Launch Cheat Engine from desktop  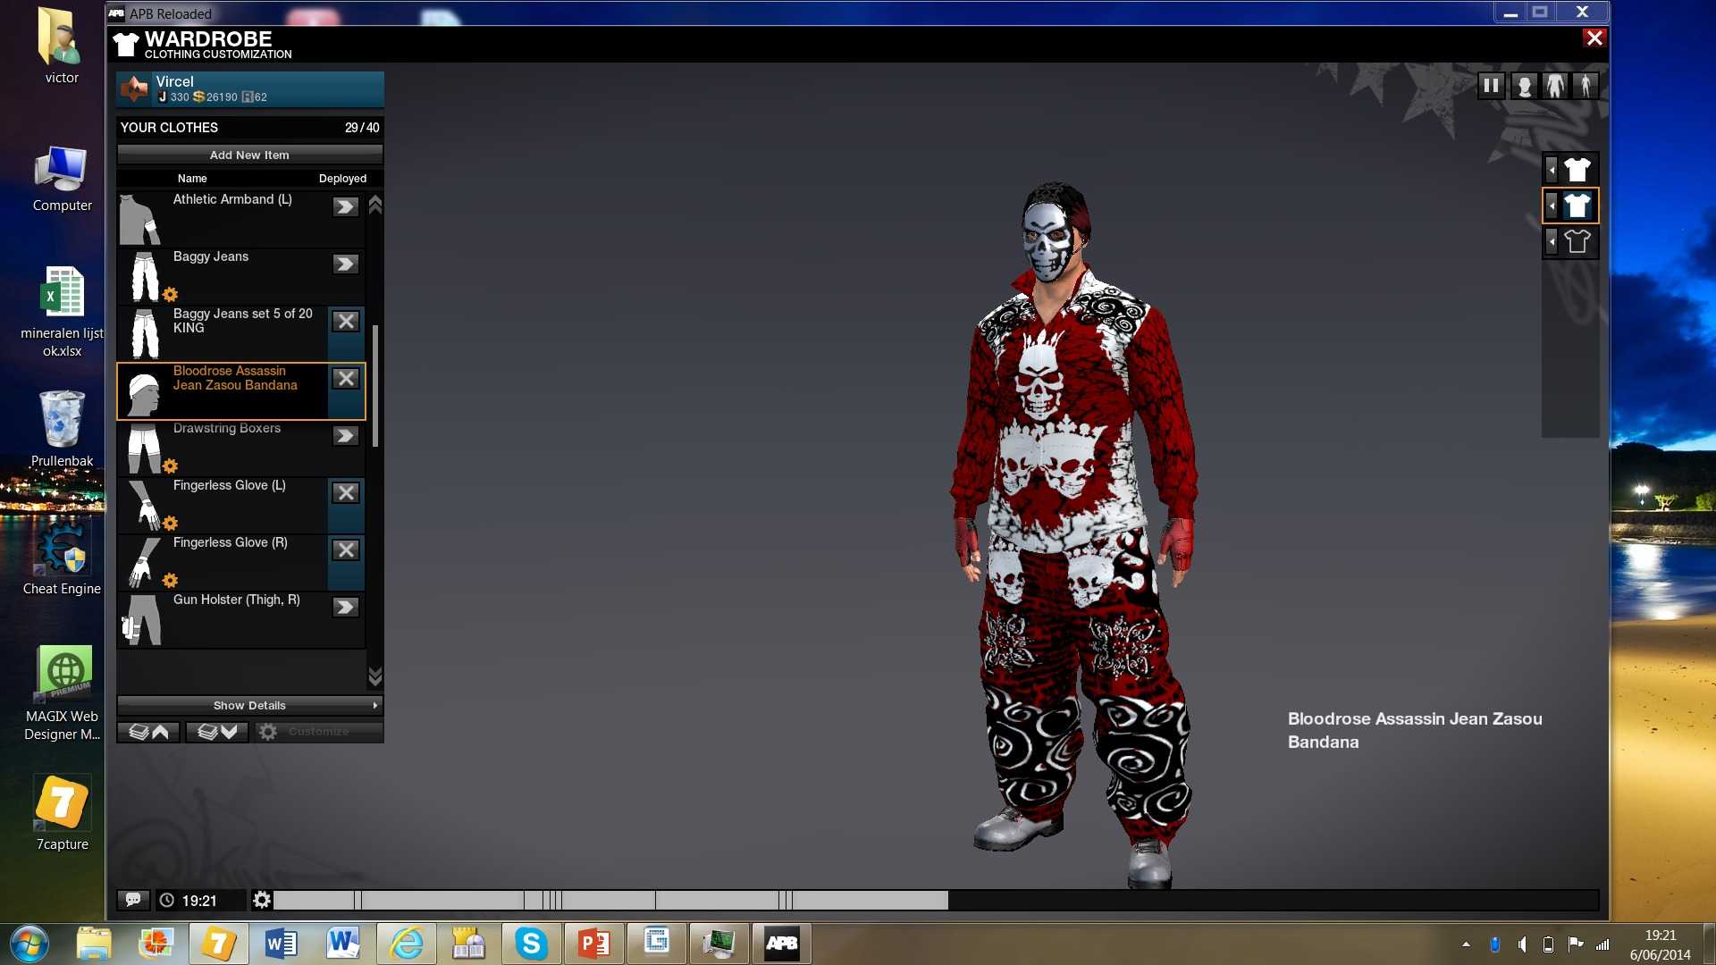(62, 558)
